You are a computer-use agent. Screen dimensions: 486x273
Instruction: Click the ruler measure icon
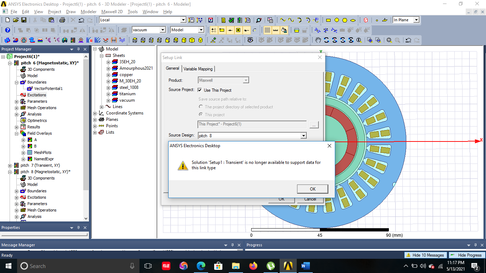(275, 30)
